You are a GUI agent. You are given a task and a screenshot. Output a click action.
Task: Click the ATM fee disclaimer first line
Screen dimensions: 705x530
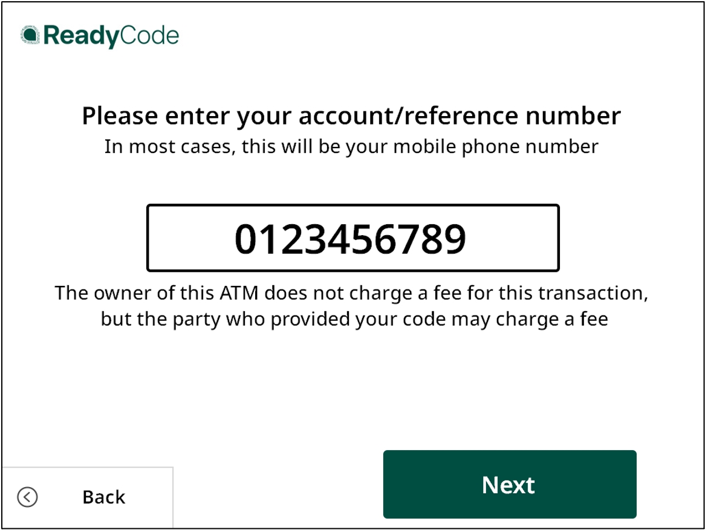click(351, 293)
